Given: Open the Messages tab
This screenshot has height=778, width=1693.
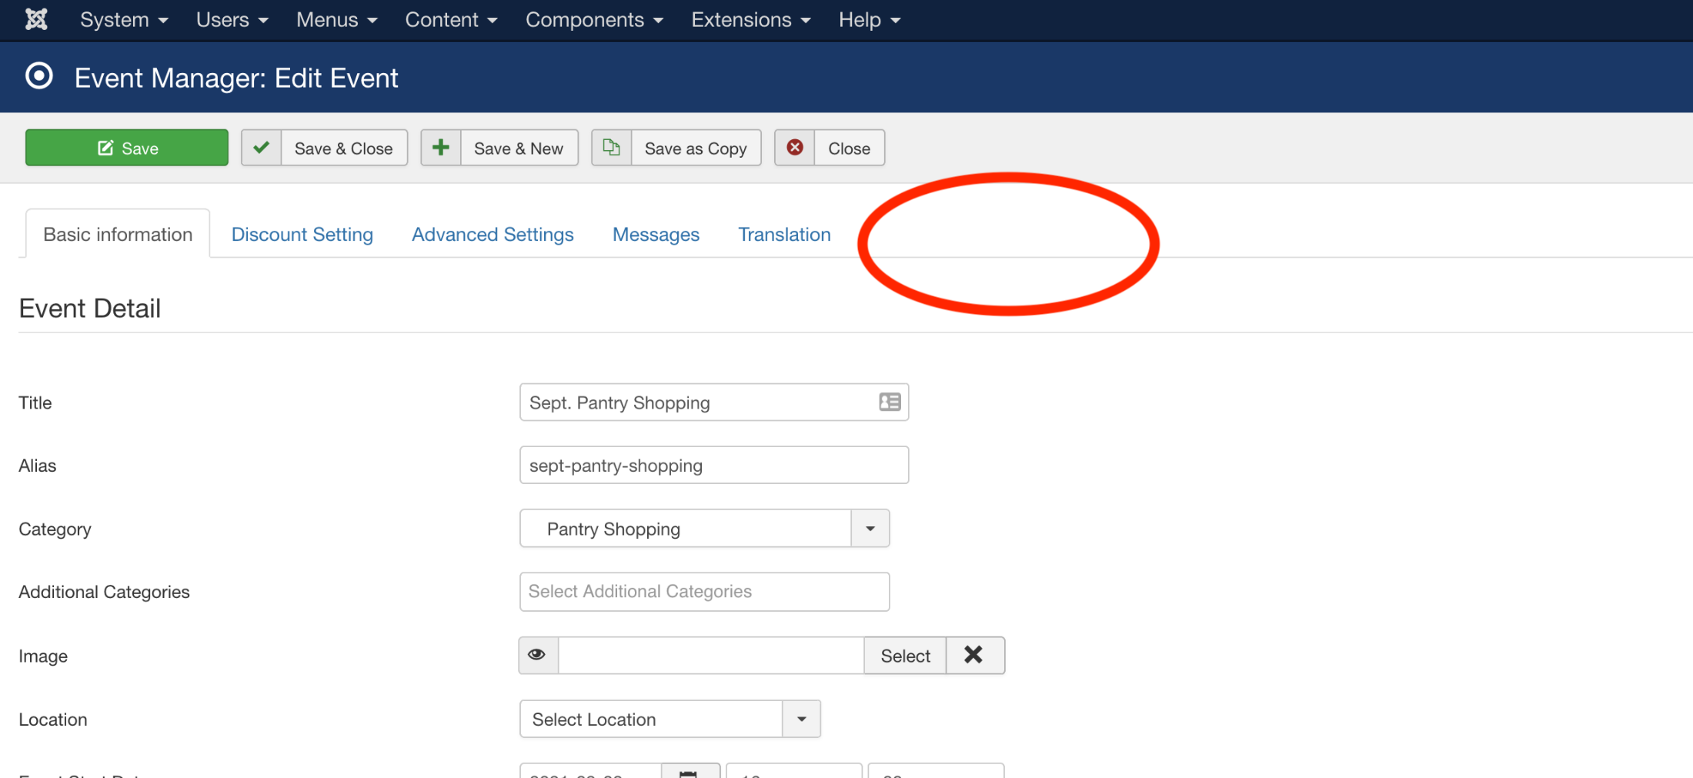Looking at the screenshot, I should pos(656,234).
